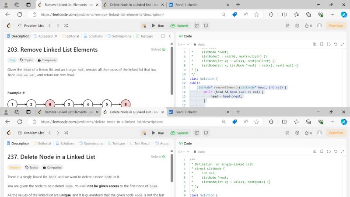Go to next problem in top window
Image resolution: width=350 pixels, height=197 pixels.
coord(58,26)
